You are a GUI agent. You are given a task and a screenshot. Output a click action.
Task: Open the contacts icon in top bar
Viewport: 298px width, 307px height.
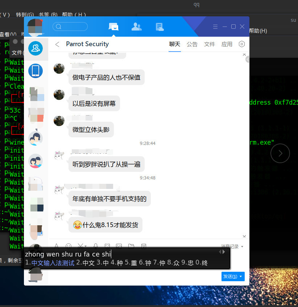(137, 27)
